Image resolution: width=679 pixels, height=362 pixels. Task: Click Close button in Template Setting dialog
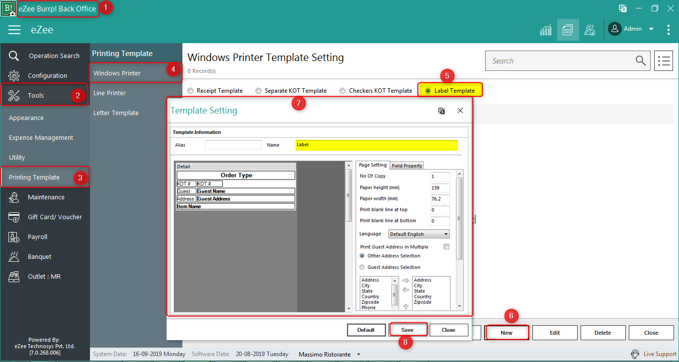pyautogui.click(x=448, y=330)
